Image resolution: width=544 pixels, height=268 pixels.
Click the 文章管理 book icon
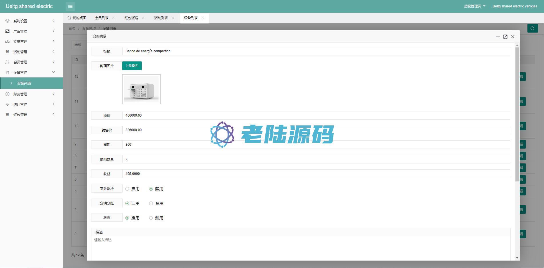(x=7, y=41)
